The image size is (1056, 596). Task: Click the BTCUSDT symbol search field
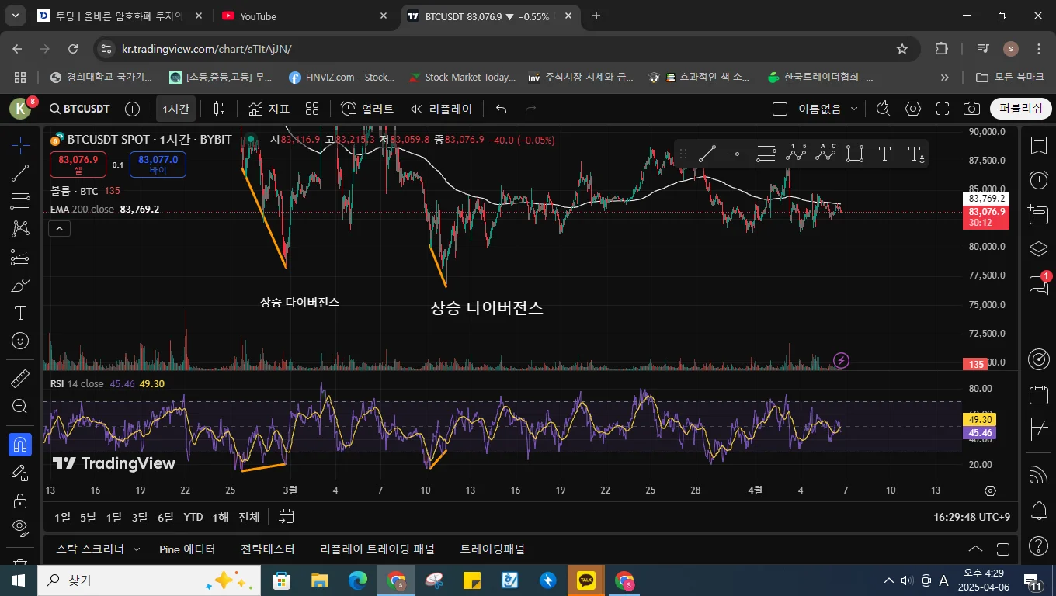(x=79, y=109)
